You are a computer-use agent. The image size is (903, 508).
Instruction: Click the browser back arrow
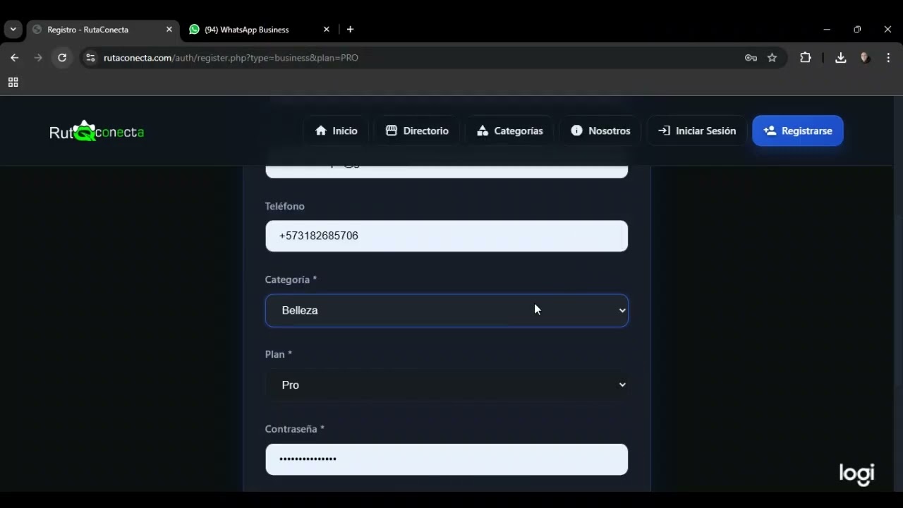14,58
